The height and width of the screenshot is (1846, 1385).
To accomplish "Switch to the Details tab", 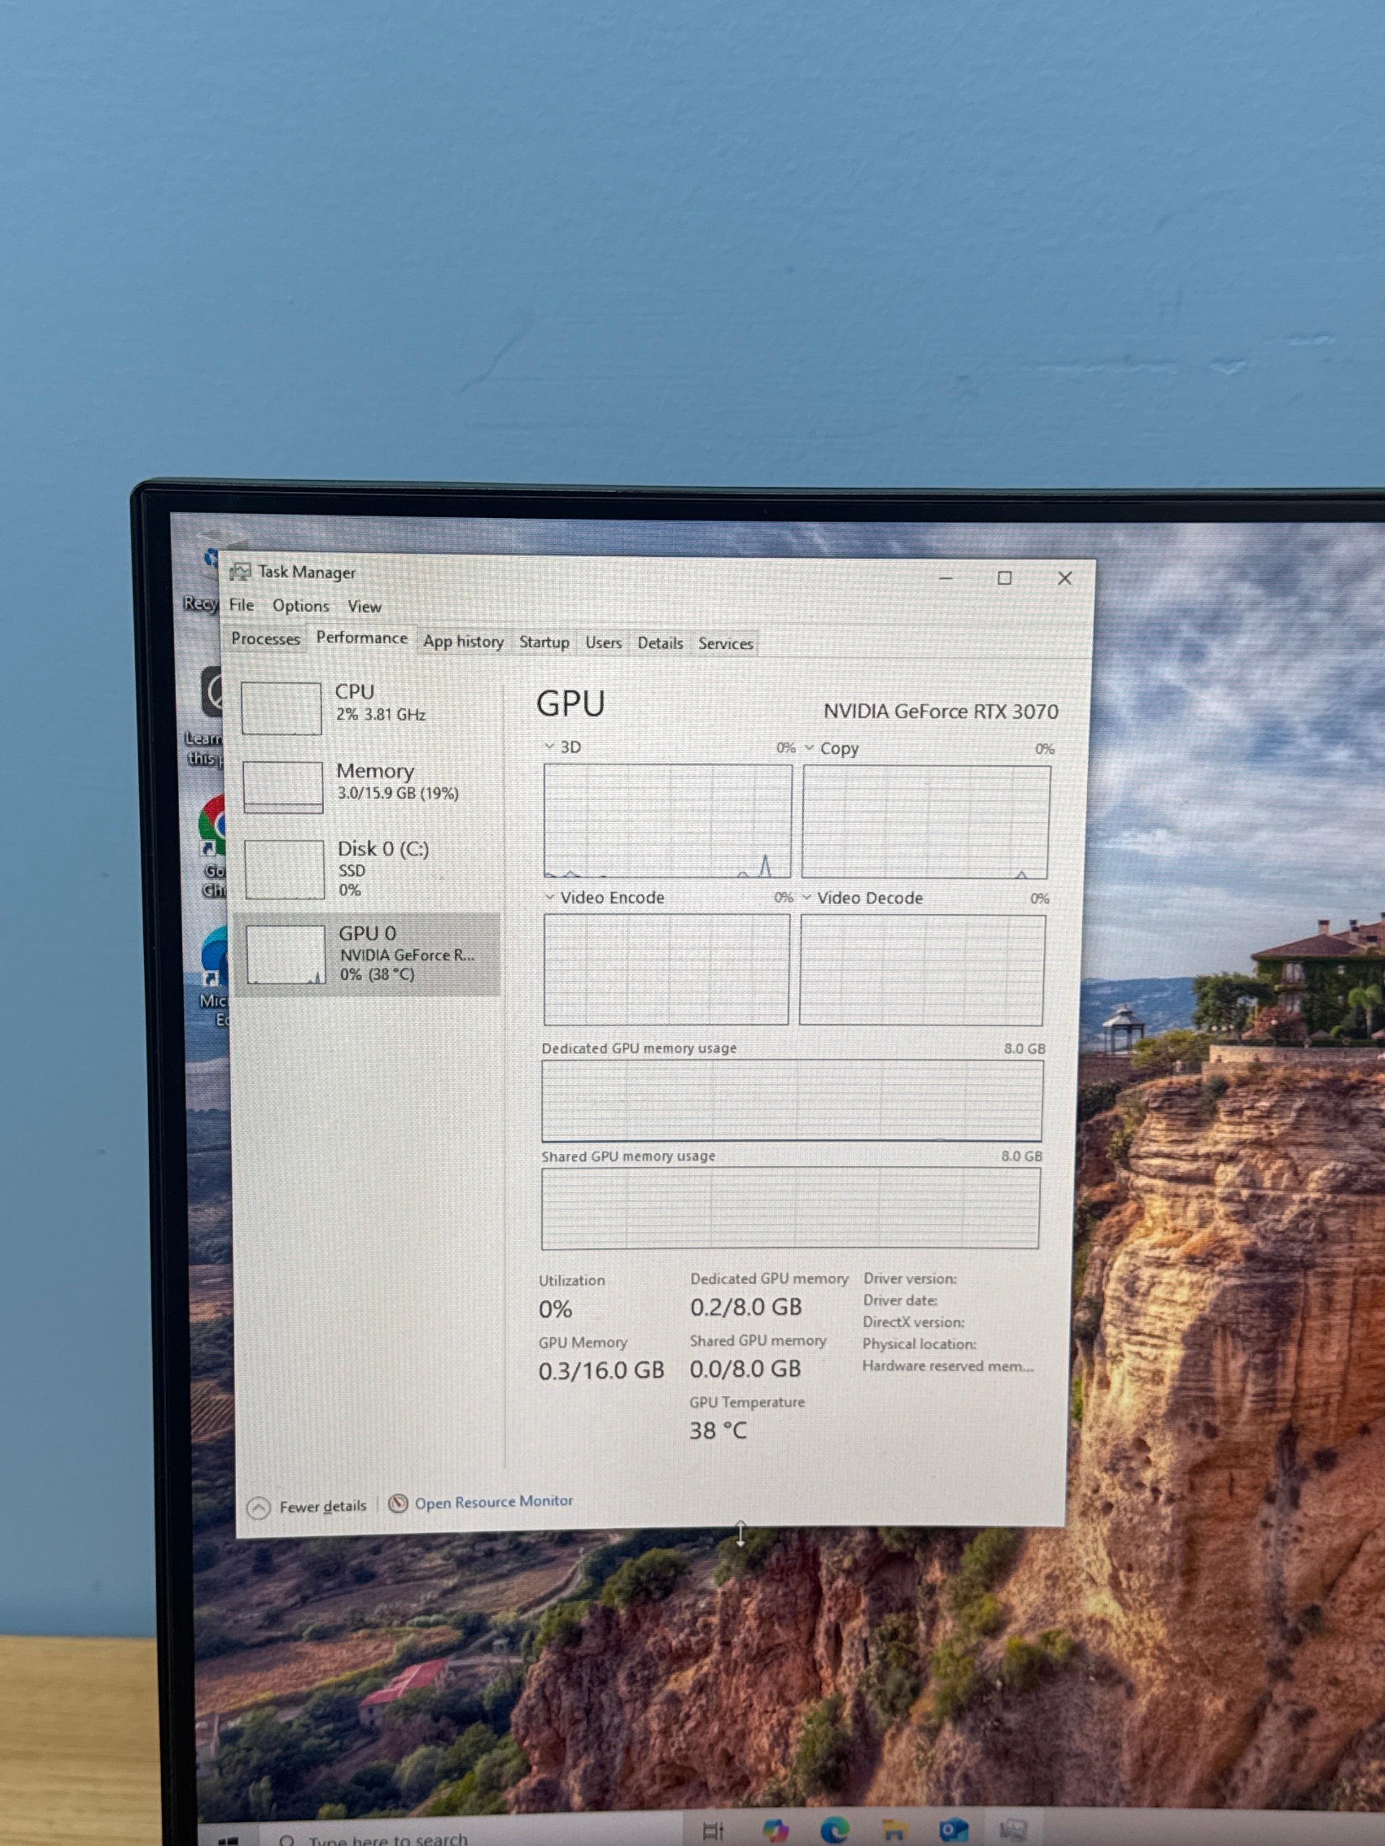I will pyautogui.click(x=660, y=643).
